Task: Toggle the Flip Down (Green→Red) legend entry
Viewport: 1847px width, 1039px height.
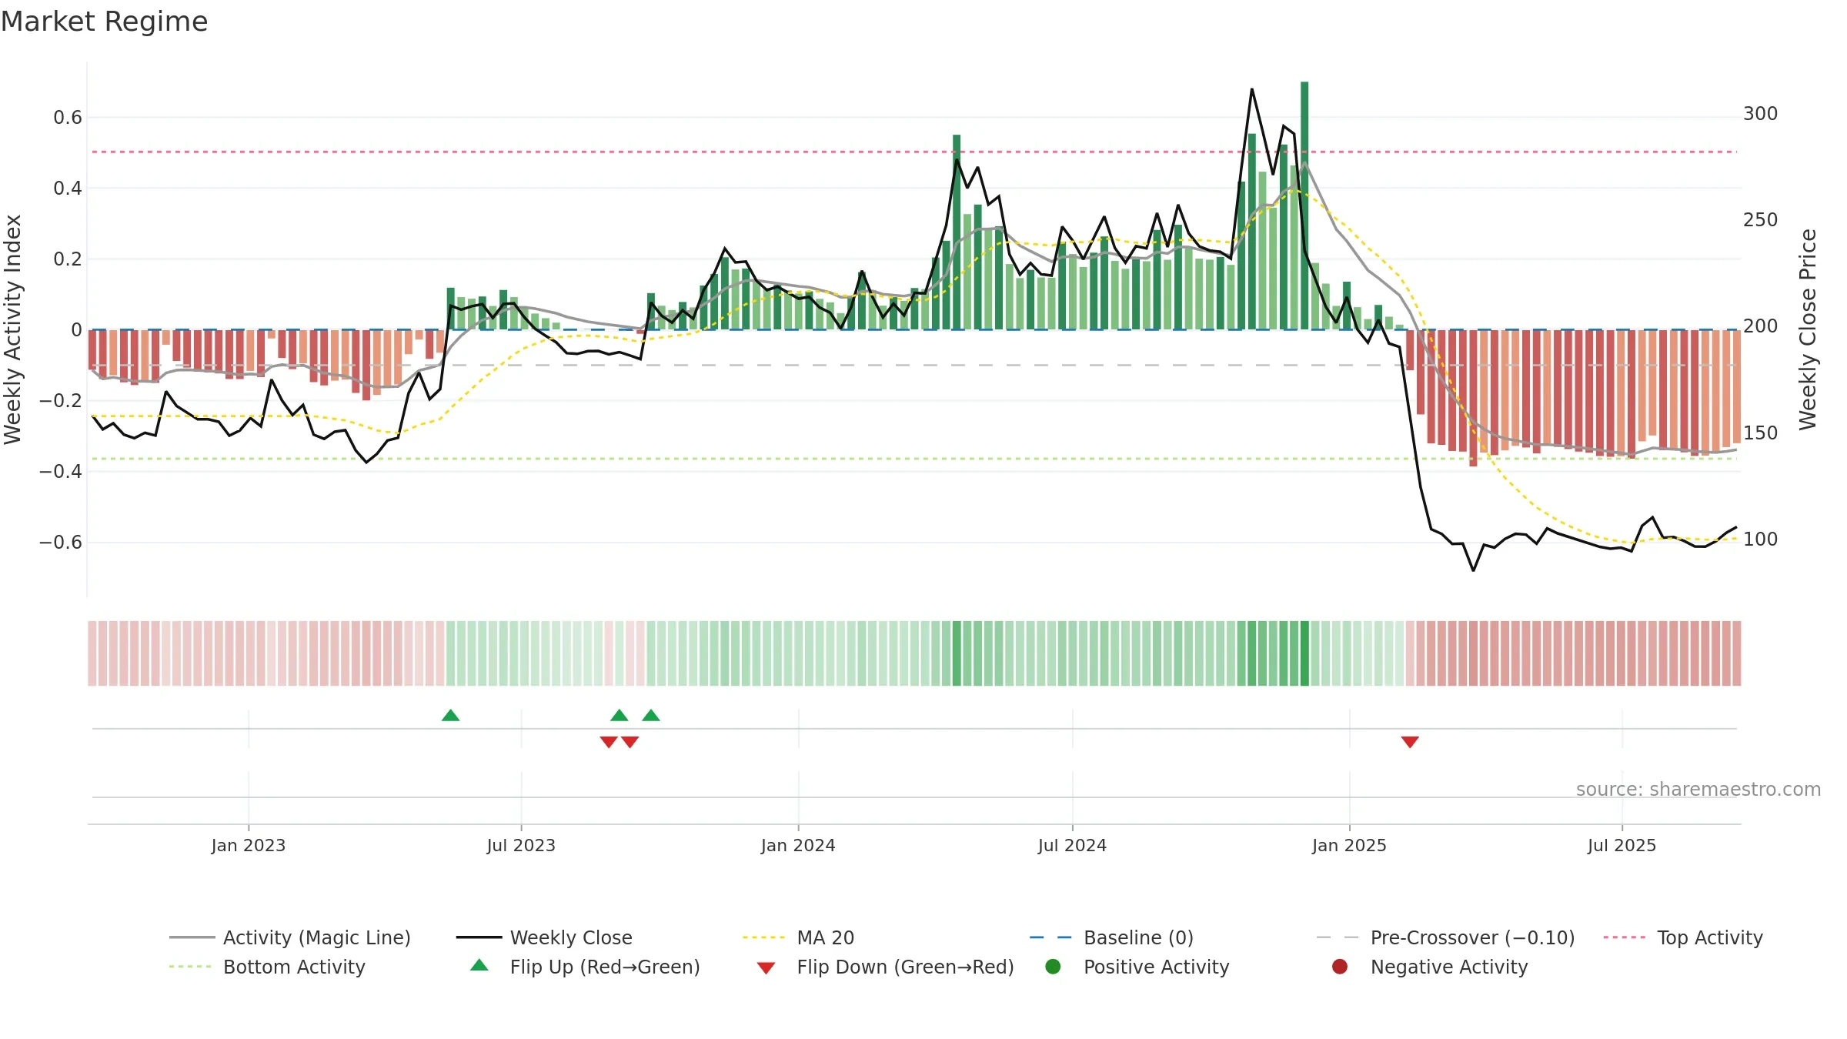Action: (885, 967)
